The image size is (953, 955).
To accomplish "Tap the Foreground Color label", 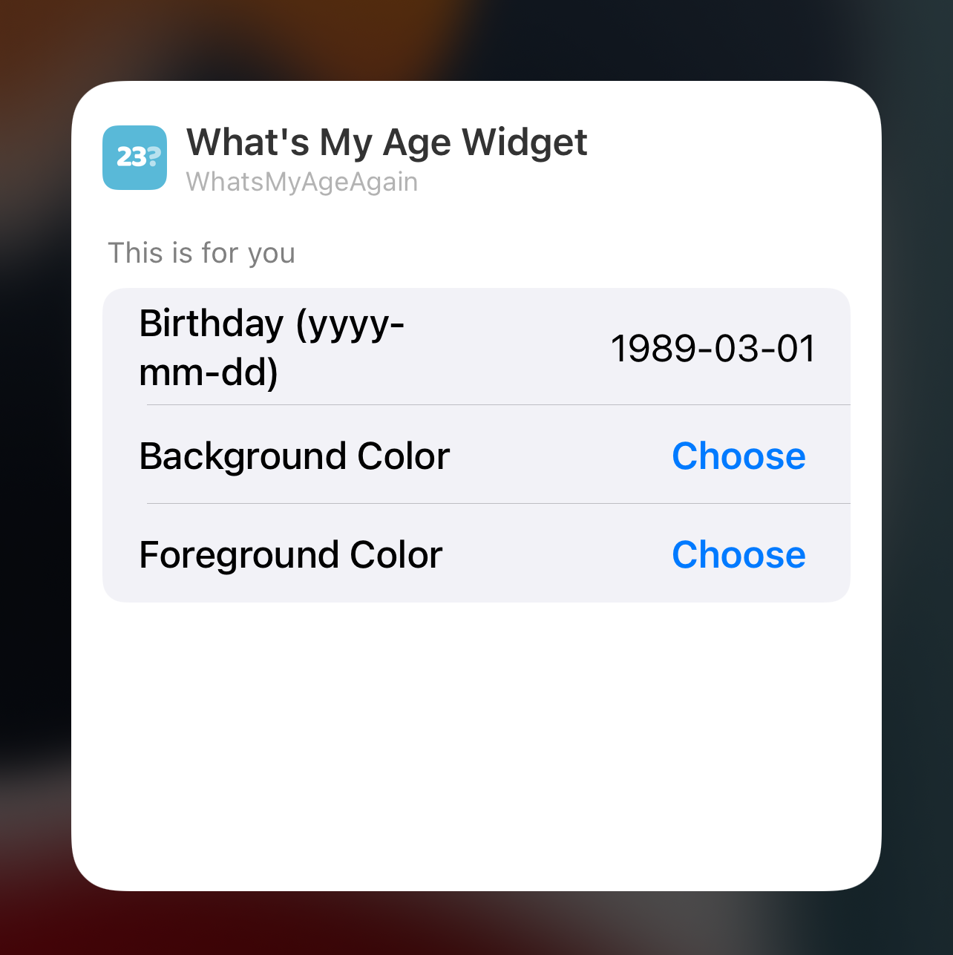I will pyautogui.click(x=291, y=554).
